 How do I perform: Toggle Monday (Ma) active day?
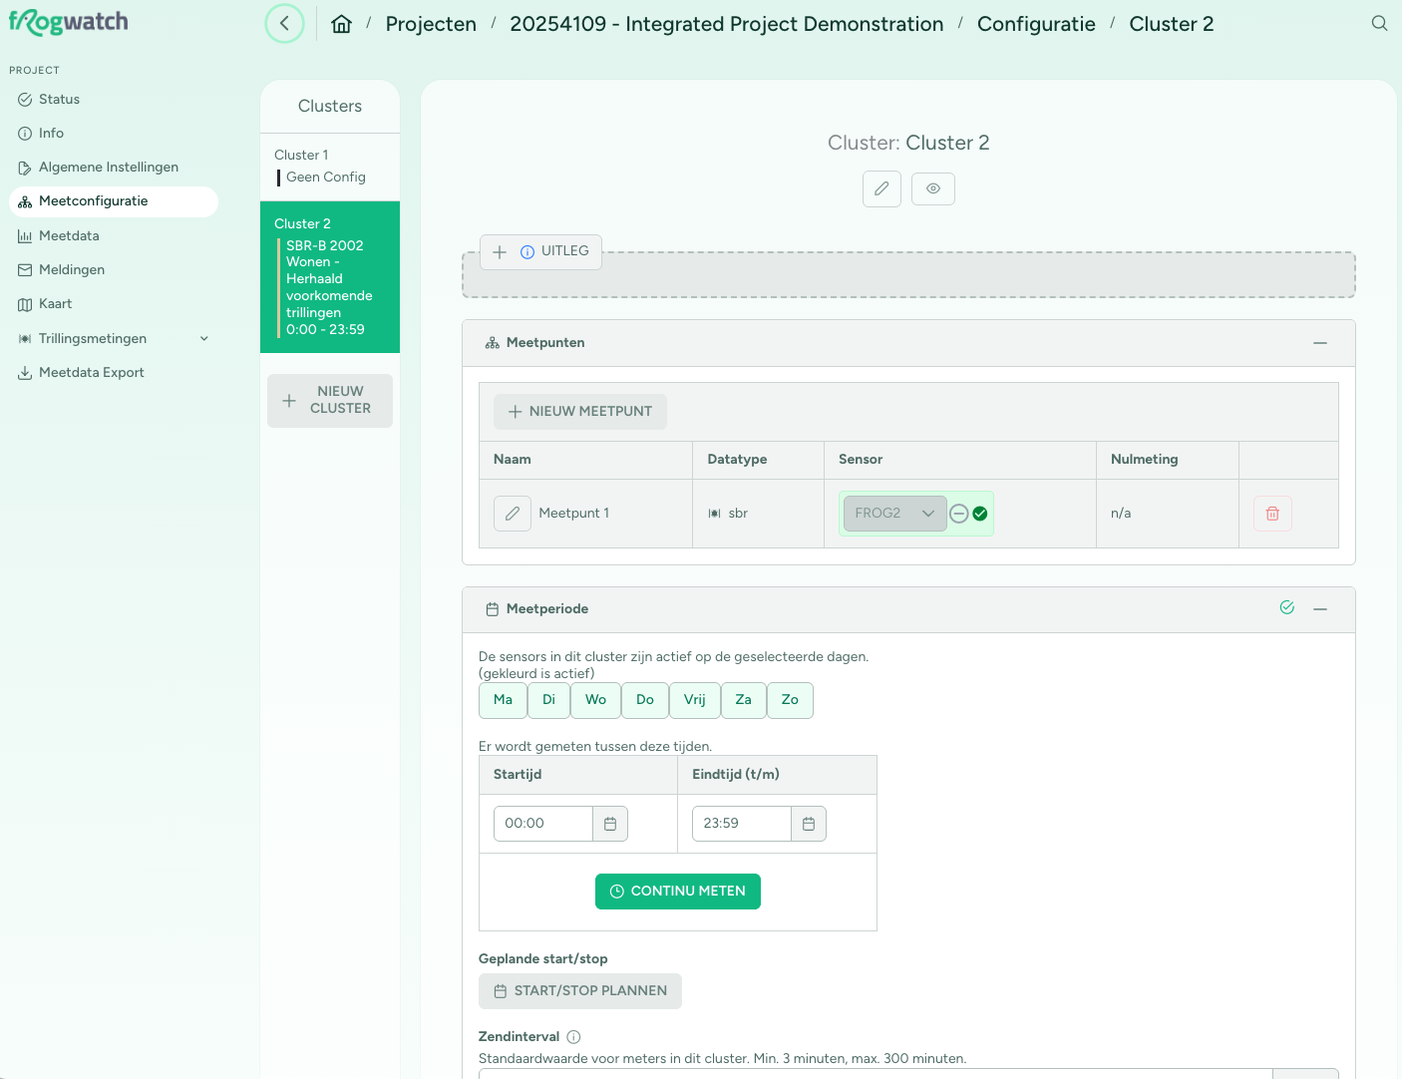tap(504, 700)
